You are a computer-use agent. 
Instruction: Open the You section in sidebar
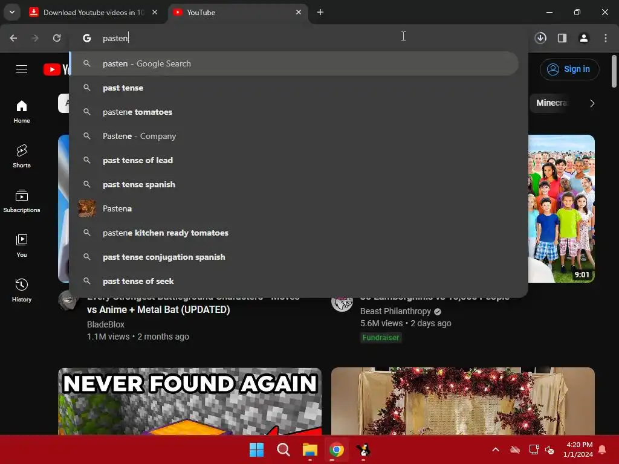pyautogui.click(x=22, y=245)
